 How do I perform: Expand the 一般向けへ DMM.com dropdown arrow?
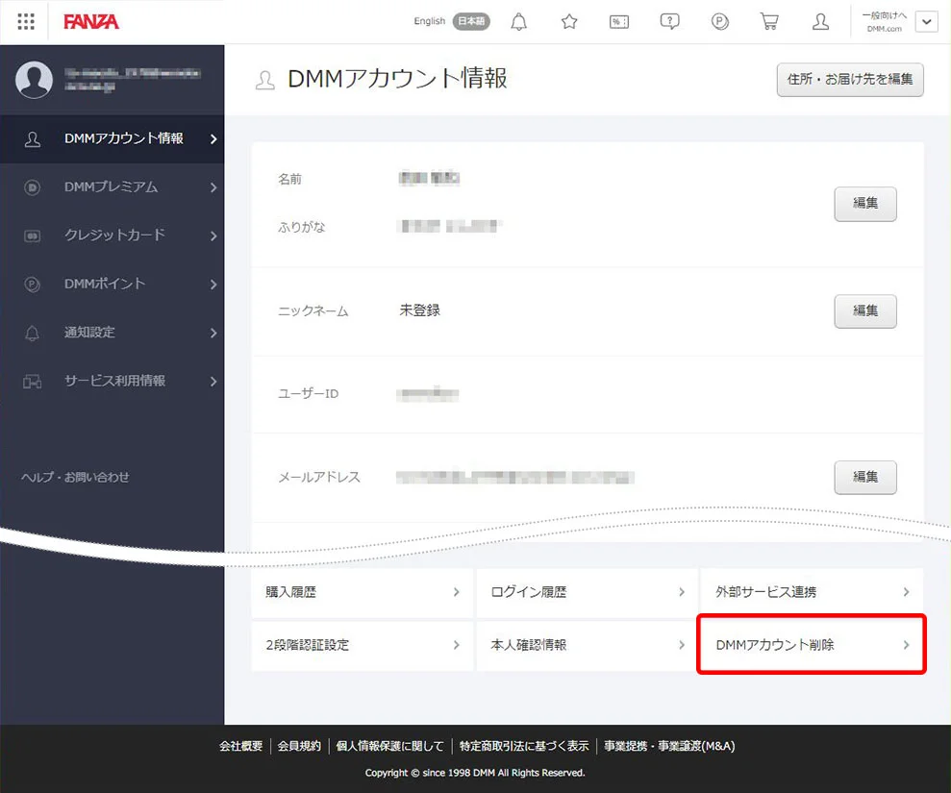click(x=926, y=21)
